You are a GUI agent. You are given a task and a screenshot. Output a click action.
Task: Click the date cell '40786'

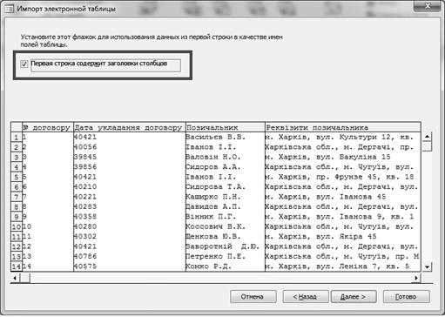[130, 256]
